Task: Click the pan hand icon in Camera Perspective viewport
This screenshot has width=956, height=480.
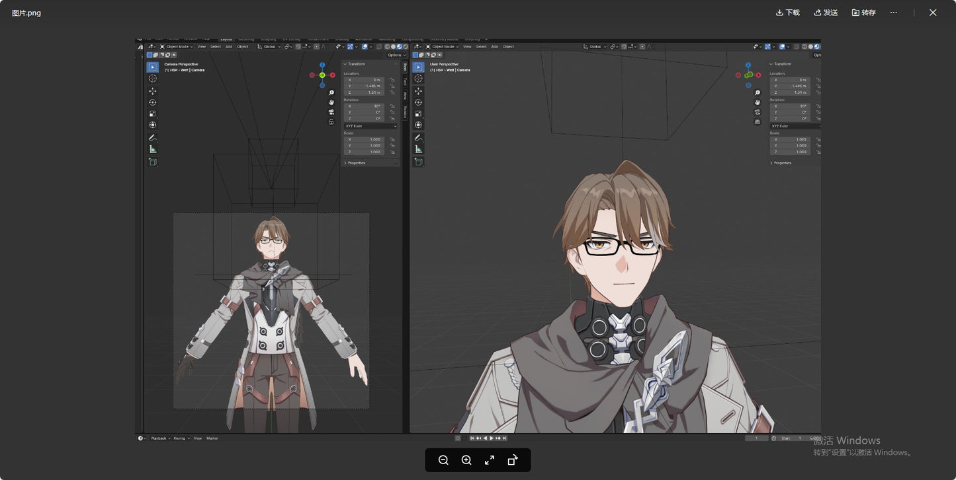Action: coord(331,102)
